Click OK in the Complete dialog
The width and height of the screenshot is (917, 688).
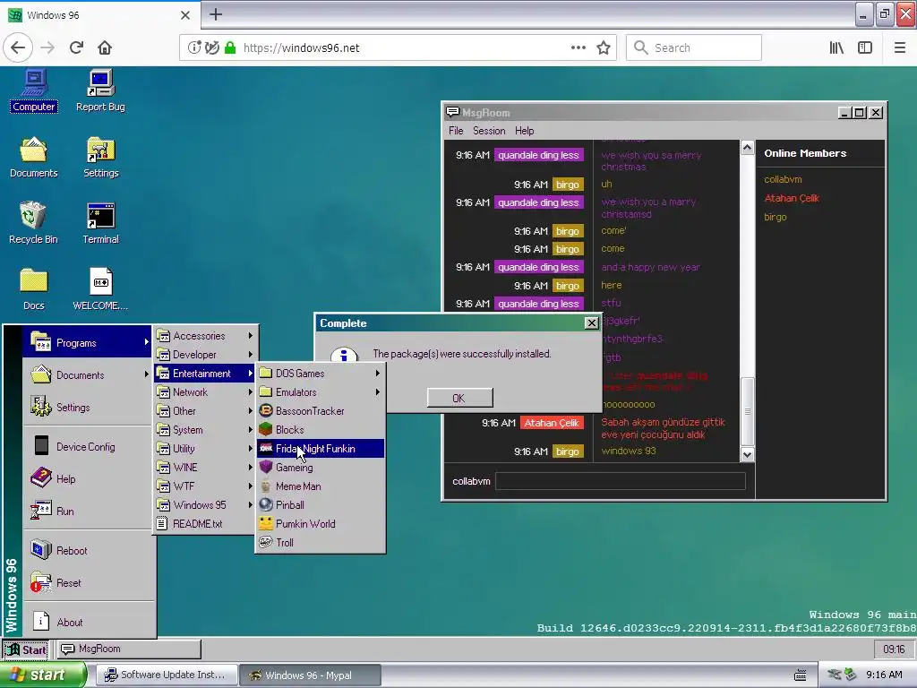459,398
